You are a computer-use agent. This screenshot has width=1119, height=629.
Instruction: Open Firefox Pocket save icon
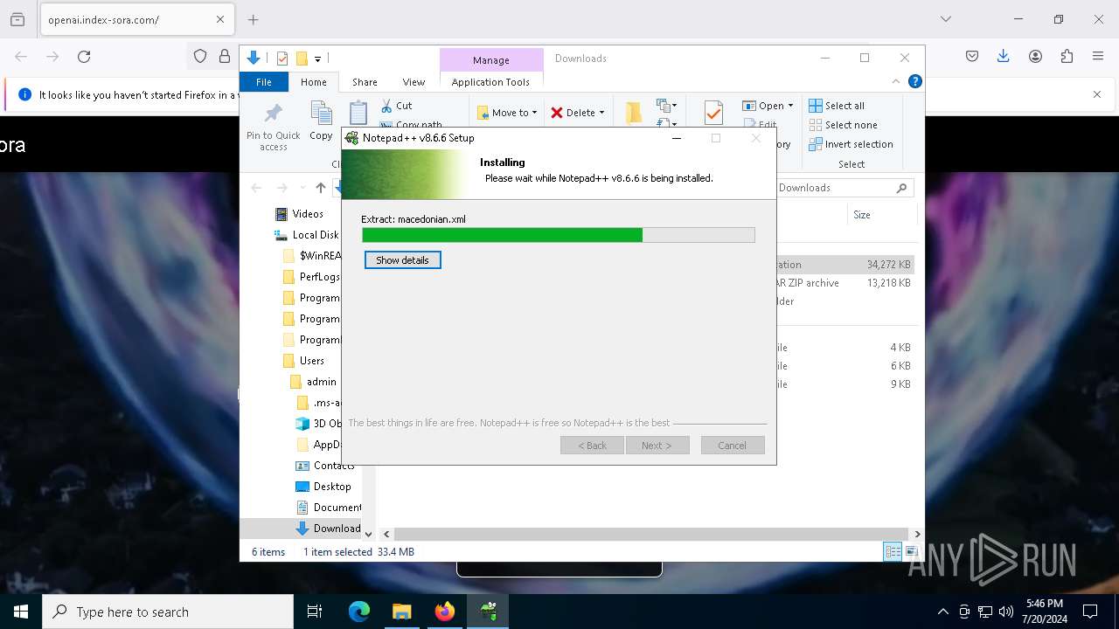click(x=972, y=57)
